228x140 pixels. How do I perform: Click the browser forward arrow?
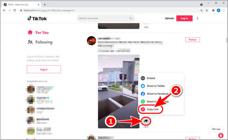pos(9,10)
